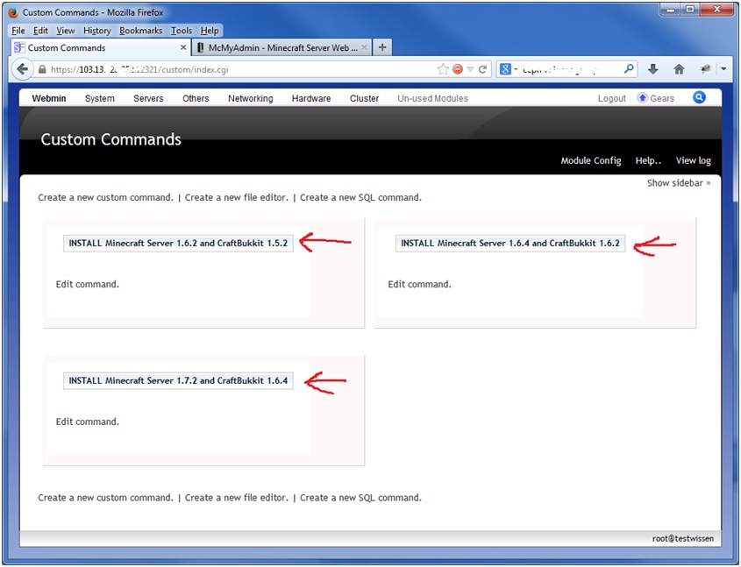Viewport: 741px width, 567px height.
Task: Edit command for Minecraft Server 1.7.2
Action: click(87, 422)
